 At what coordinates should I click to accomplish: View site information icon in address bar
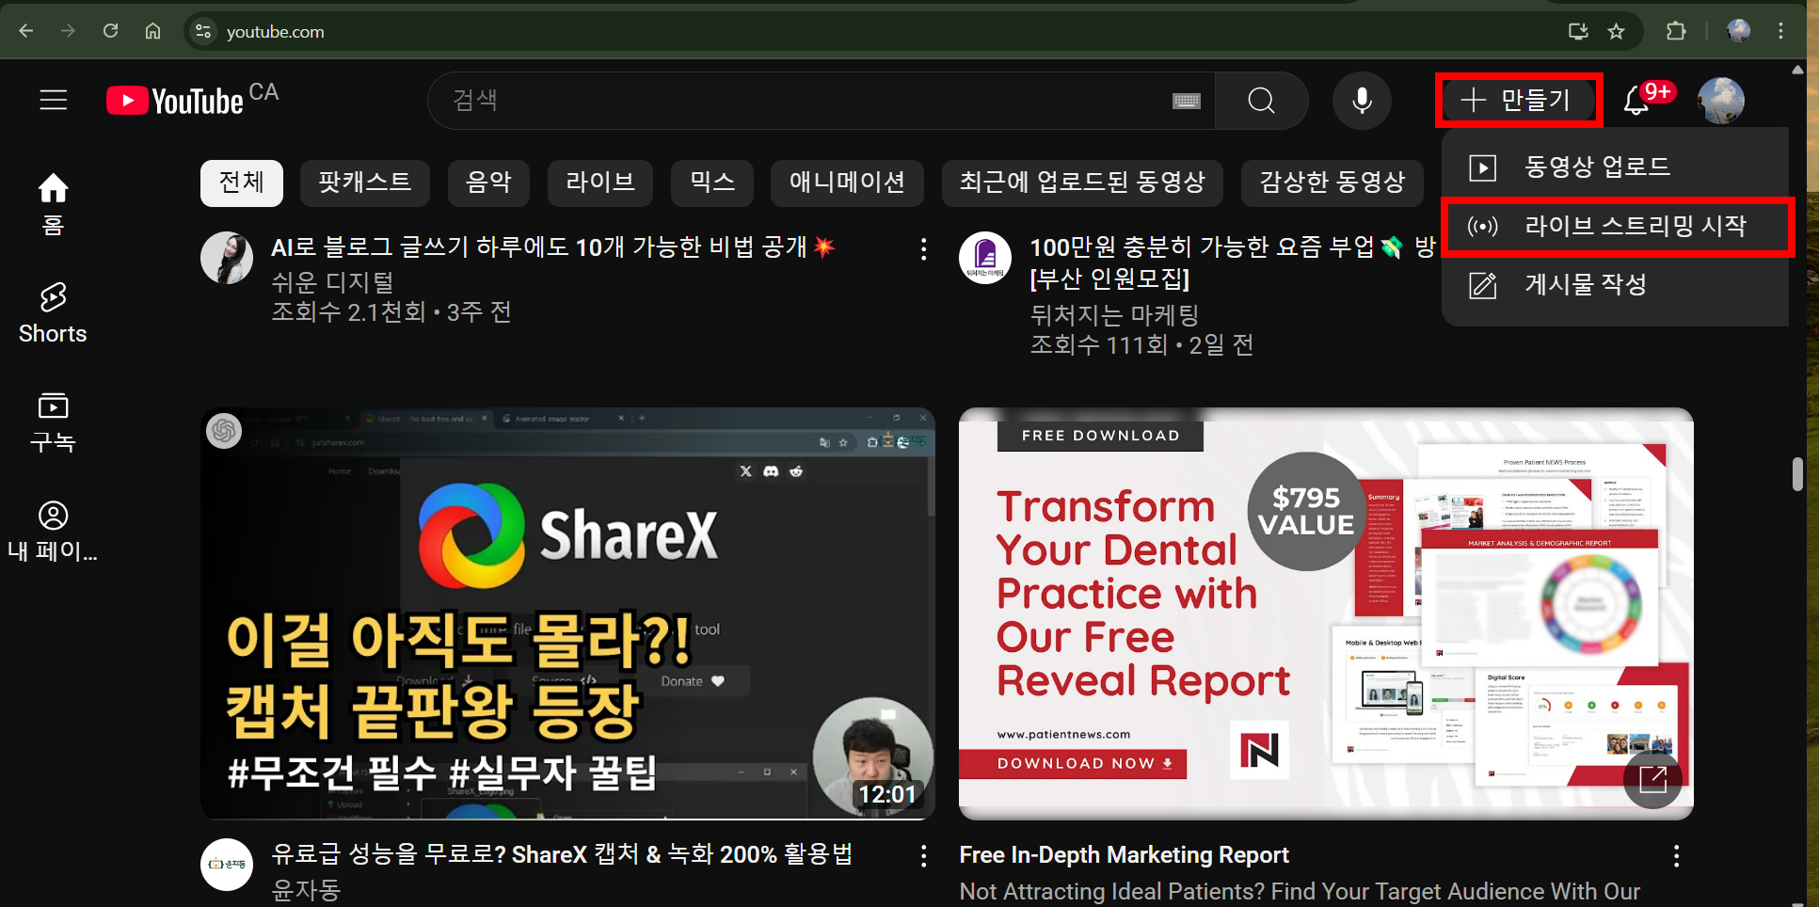(x=203, y=31)
